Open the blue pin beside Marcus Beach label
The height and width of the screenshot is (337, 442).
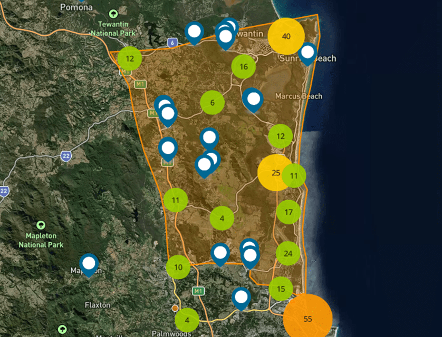(x=254, y=98)
